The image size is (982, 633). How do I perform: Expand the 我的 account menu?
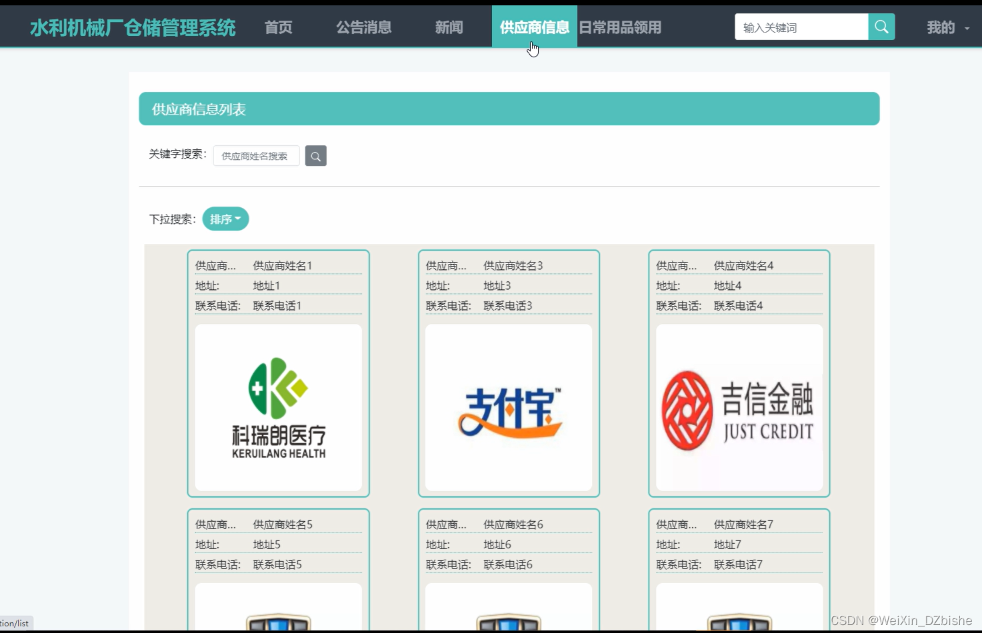pyautogui.click(x=948, y=27)
